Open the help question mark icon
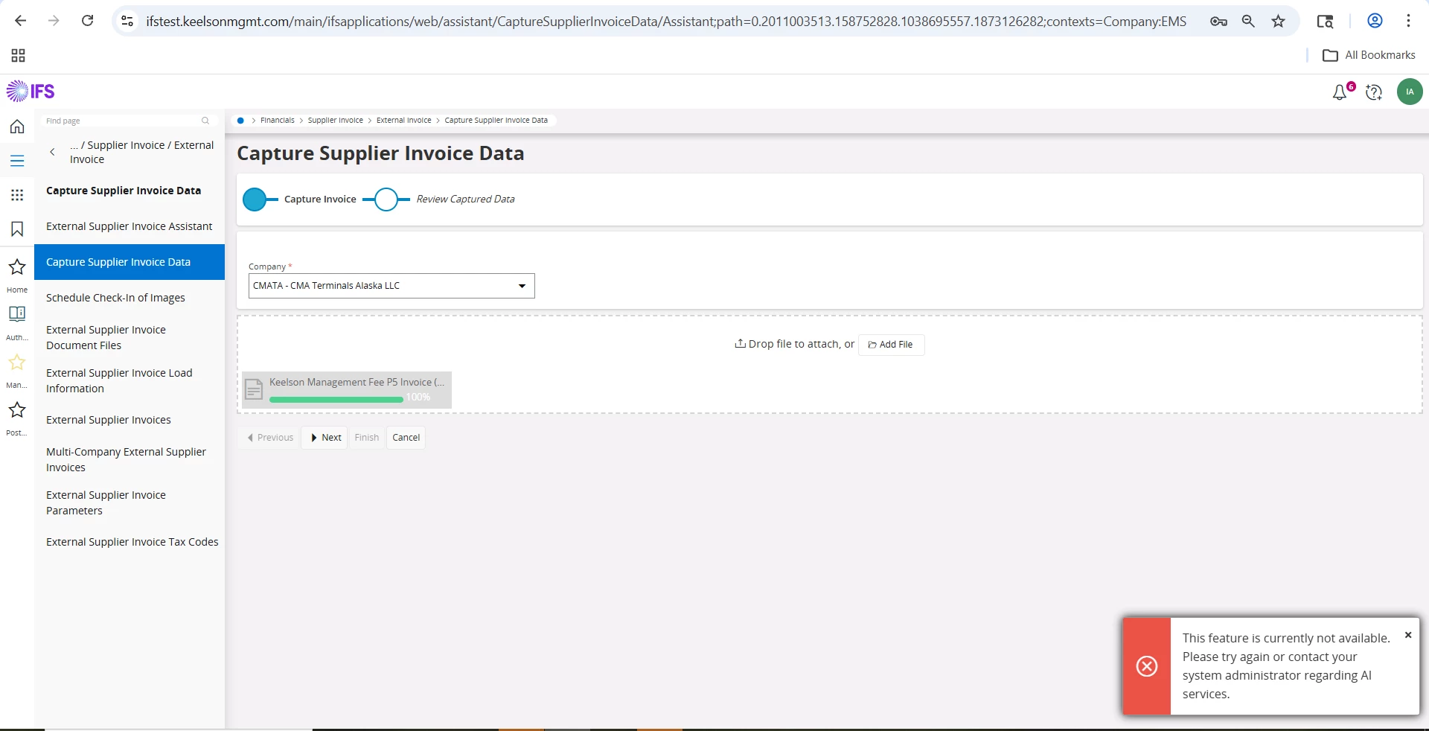Viewport: 1429px width, 731px height. 1374,92
